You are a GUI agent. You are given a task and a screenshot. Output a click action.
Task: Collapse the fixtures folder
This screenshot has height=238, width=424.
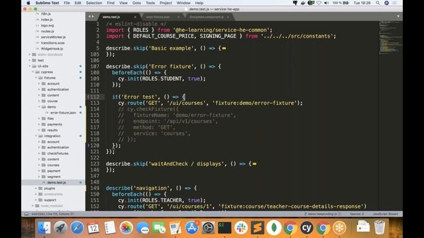[36, 78]
